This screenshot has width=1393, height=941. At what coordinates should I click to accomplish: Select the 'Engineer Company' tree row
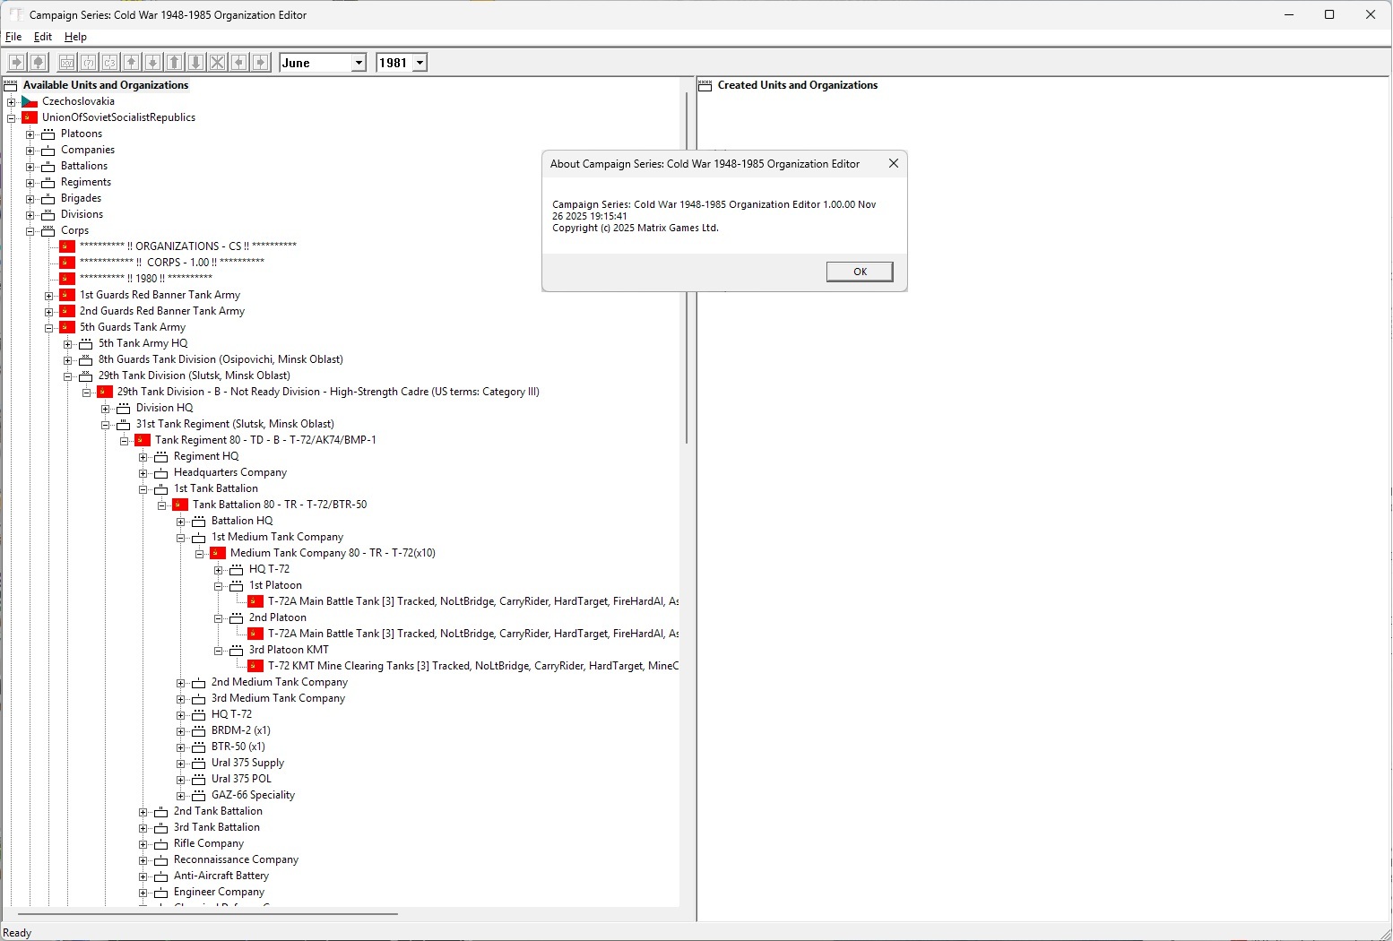point(219,892)
